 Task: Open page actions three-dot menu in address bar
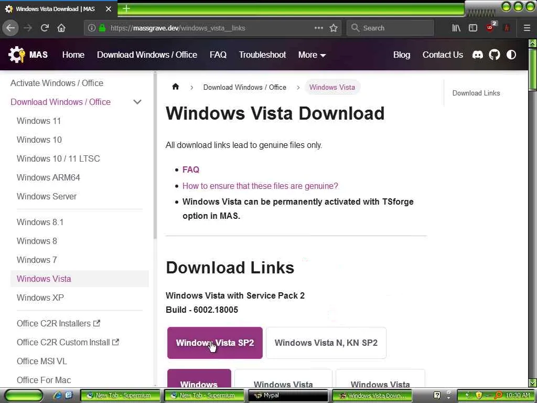click(318, 28)
